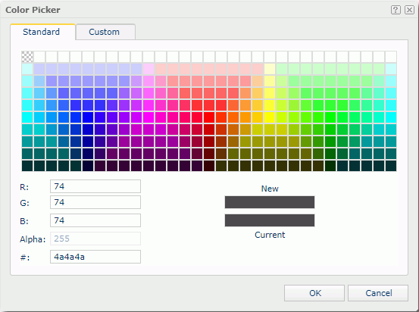Pick the pure green swatch
Viewport: 419px width, 312px height.
pos(330,117)
